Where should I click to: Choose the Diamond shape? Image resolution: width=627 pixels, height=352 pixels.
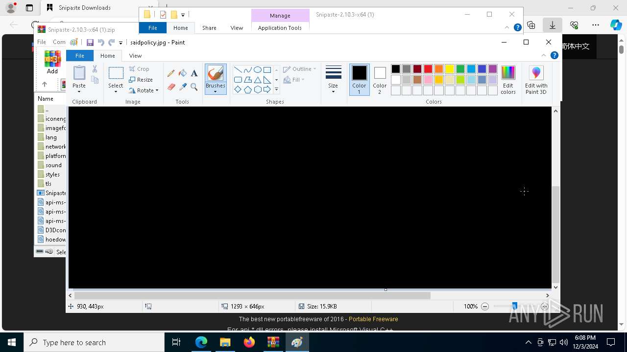pyautogui.click(x=238, y=89)
